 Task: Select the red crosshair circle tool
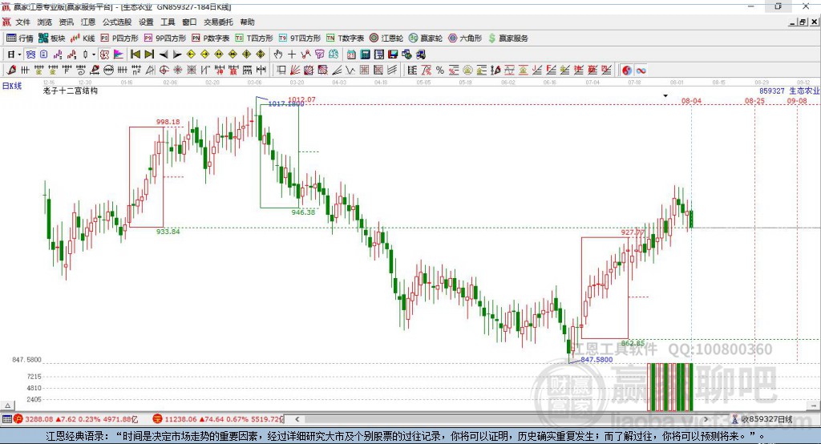tap(164, 71)
